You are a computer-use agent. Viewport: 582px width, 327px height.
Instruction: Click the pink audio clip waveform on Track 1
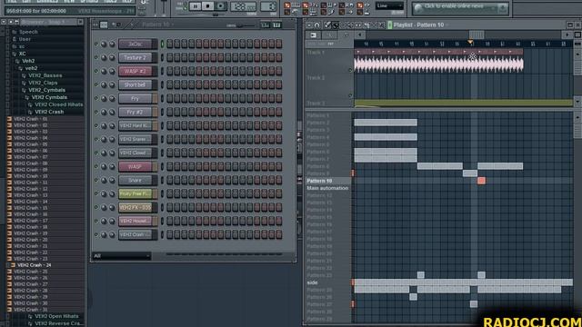coord(438,64)
